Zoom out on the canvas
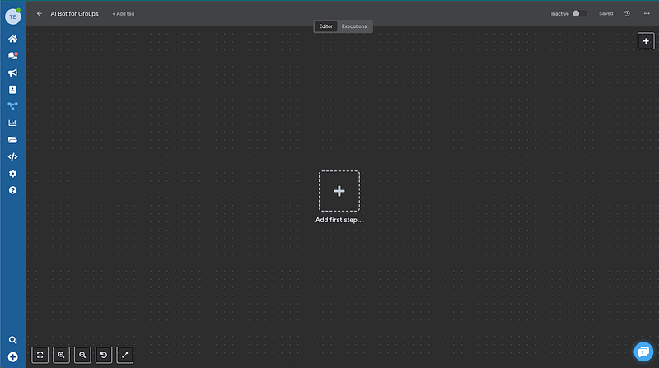Screen dimensions: 659x368 pyautogui.click(x=82, y=355)
